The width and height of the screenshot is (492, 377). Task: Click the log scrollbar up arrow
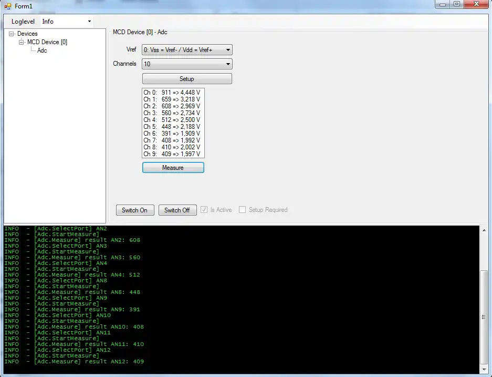coord(484,230)
